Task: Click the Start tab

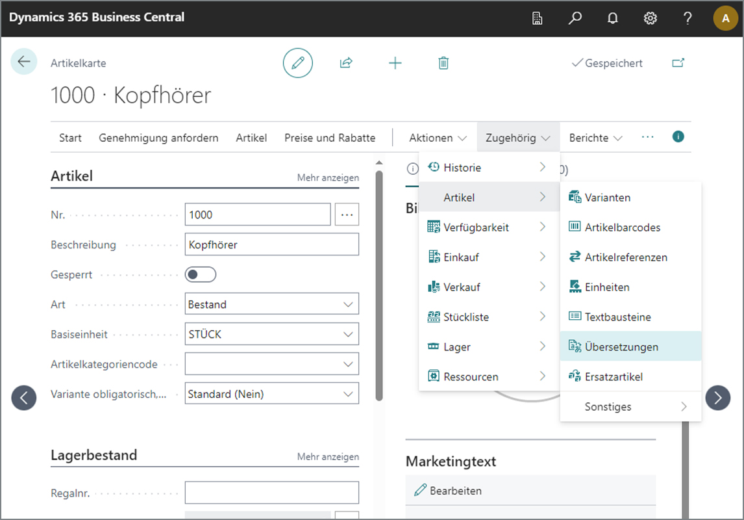Action: tap(70, 138)
